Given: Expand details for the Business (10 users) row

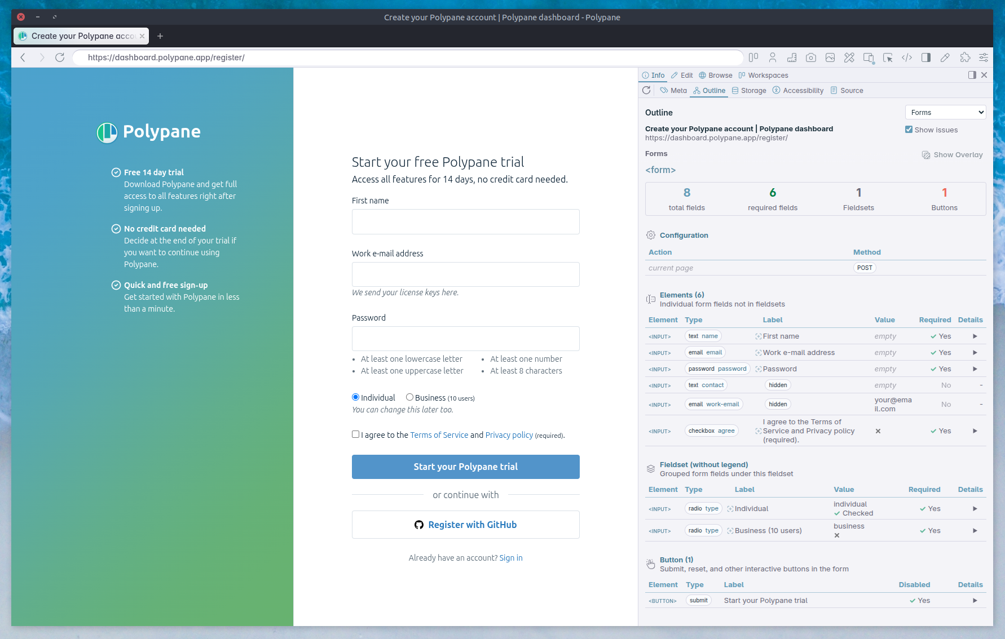Looking at the screenshot, I should tap(975, 531).
